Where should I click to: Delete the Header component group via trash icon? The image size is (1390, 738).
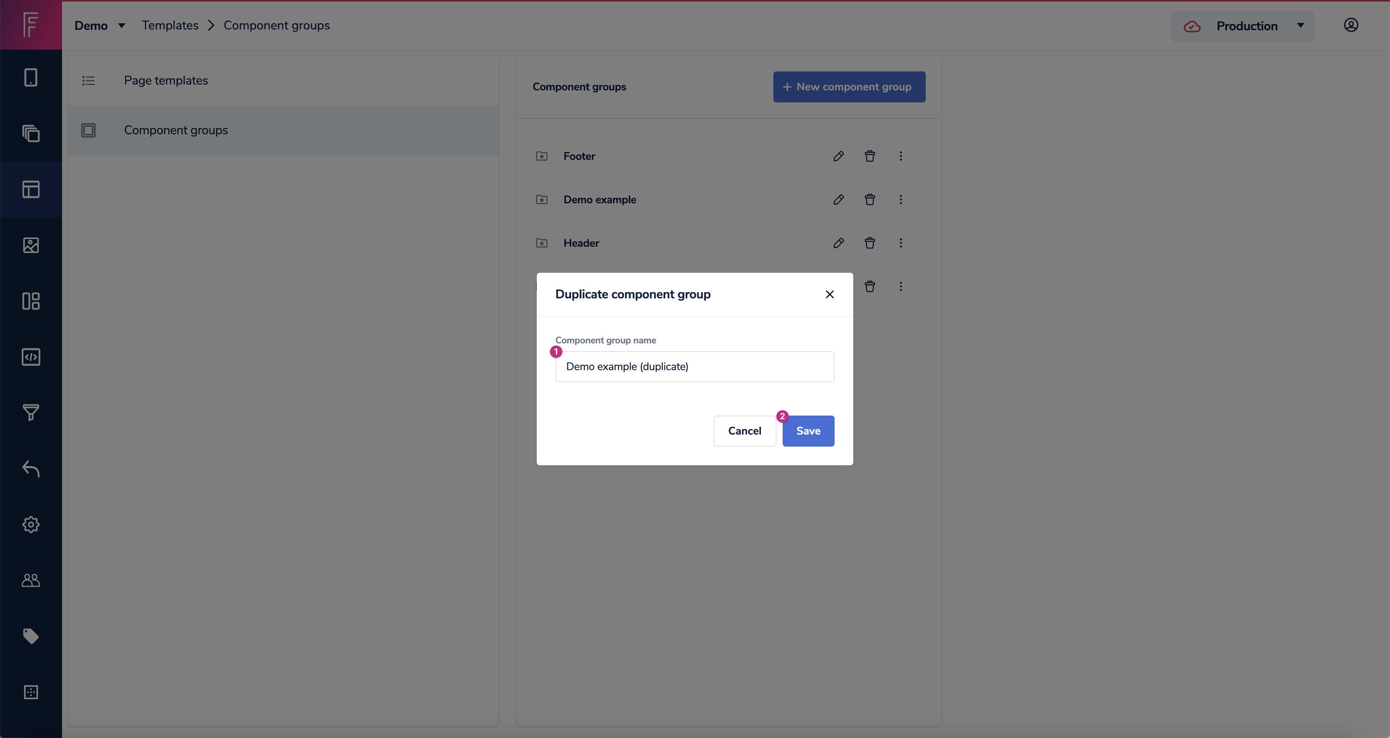point(869,243)
